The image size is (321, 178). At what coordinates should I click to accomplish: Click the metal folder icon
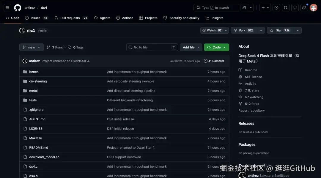25,91
